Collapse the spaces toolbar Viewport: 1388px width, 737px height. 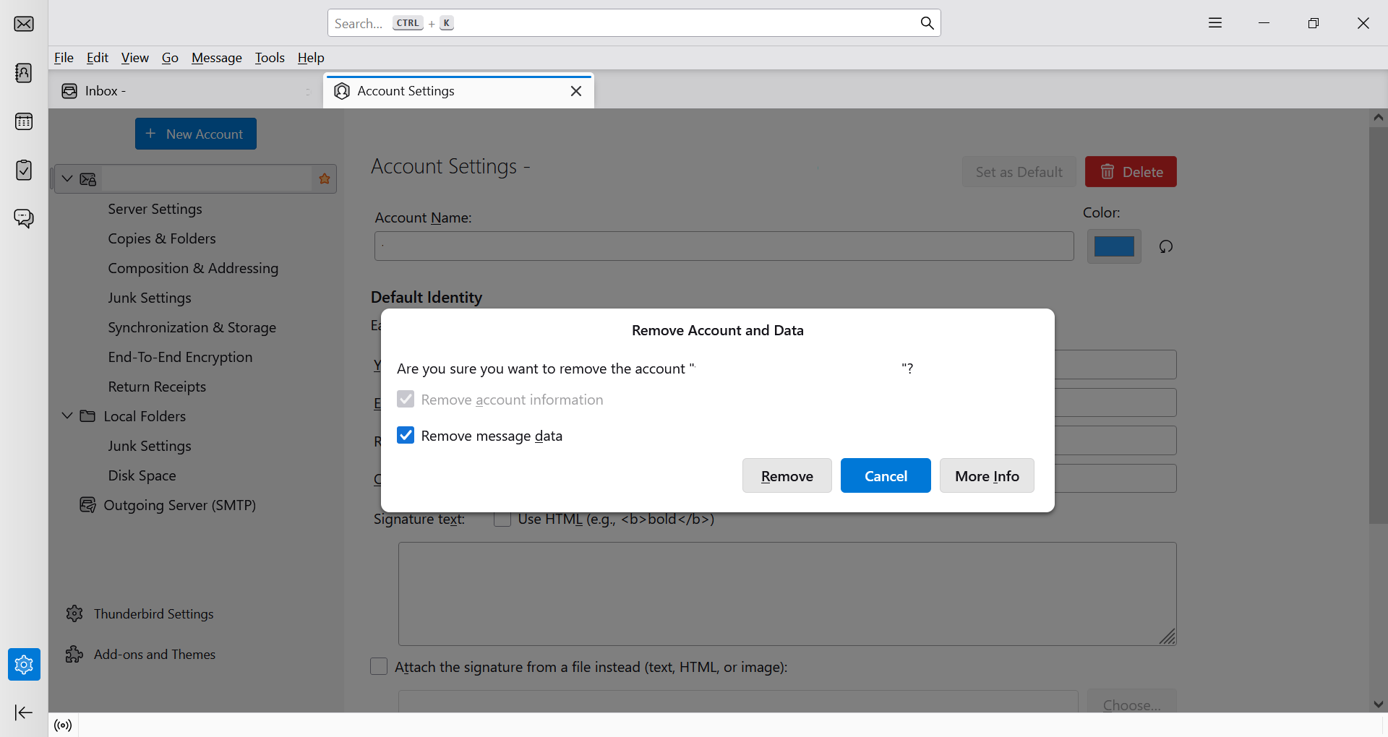24,712
